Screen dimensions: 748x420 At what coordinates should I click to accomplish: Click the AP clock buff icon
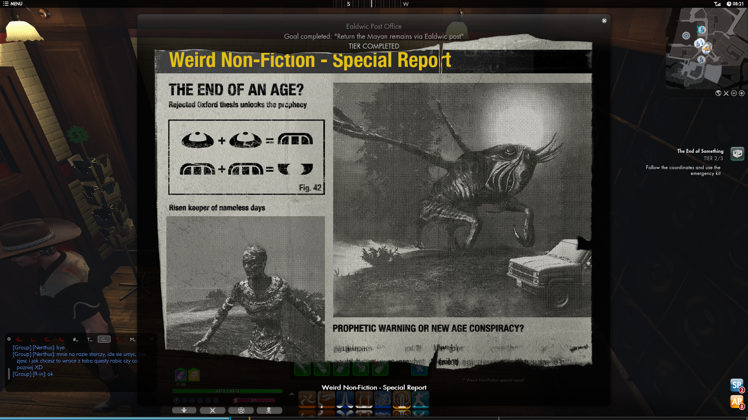[x=180, y=374]
